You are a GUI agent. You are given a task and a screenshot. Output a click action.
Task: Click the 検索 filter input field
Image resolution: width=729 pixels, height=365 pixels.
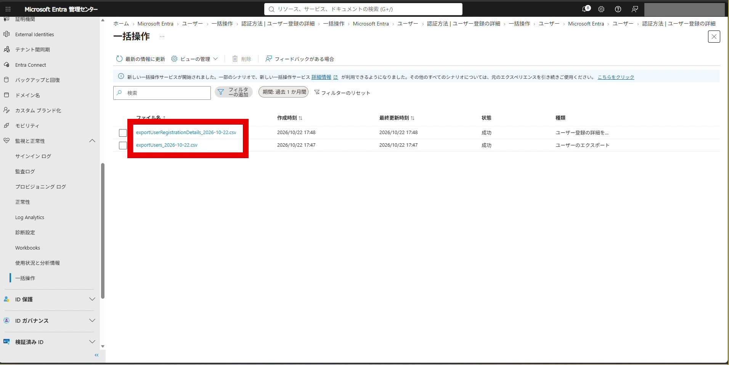[162, 93]
